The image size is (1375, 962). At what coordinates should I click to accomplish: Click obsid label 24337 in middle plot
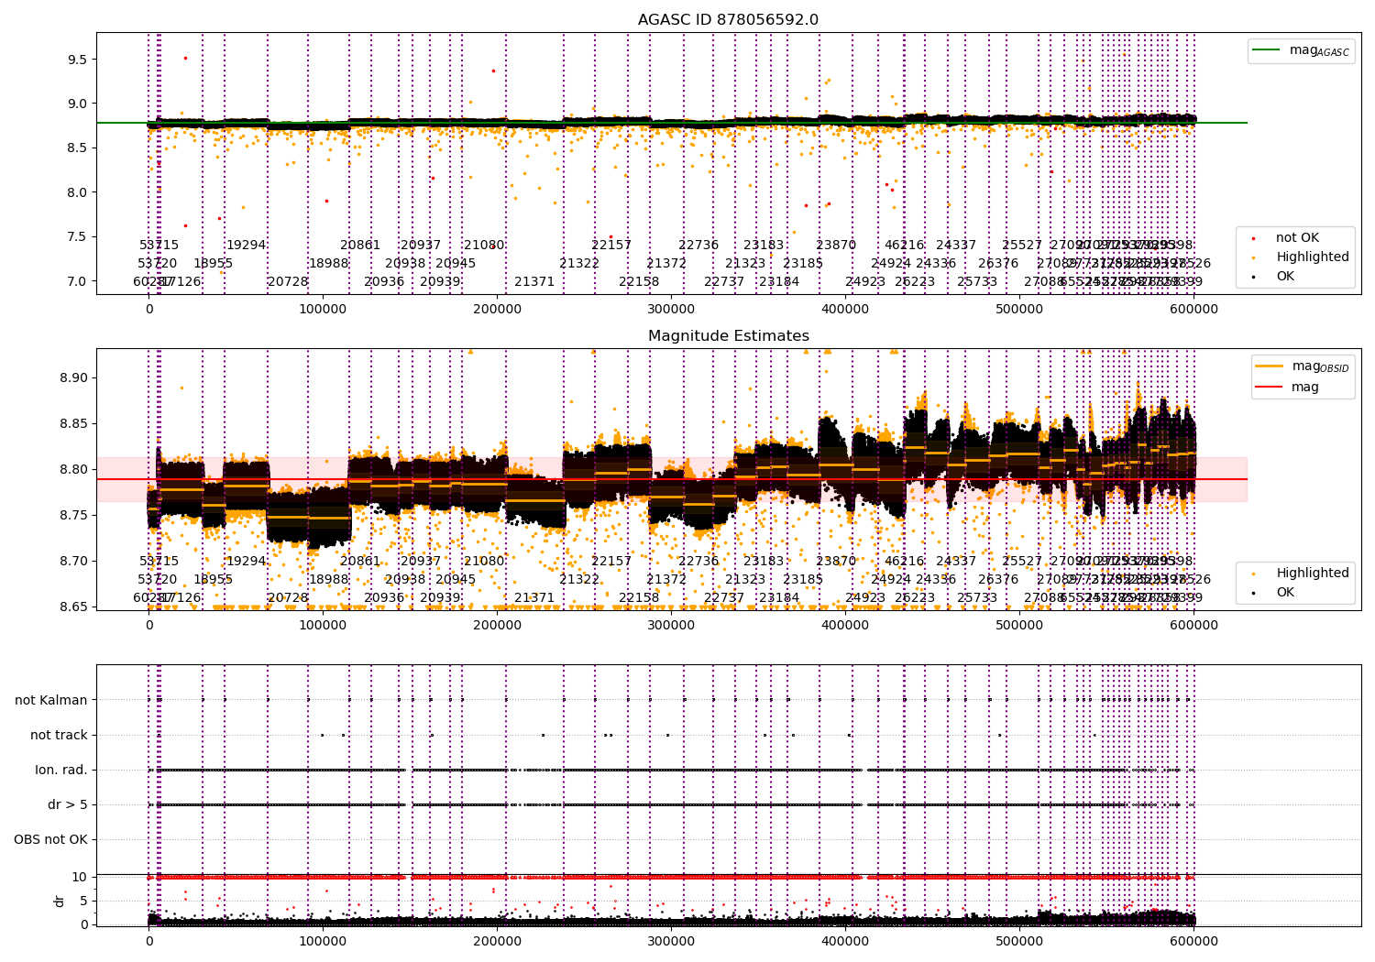click(x=956, y=562)
